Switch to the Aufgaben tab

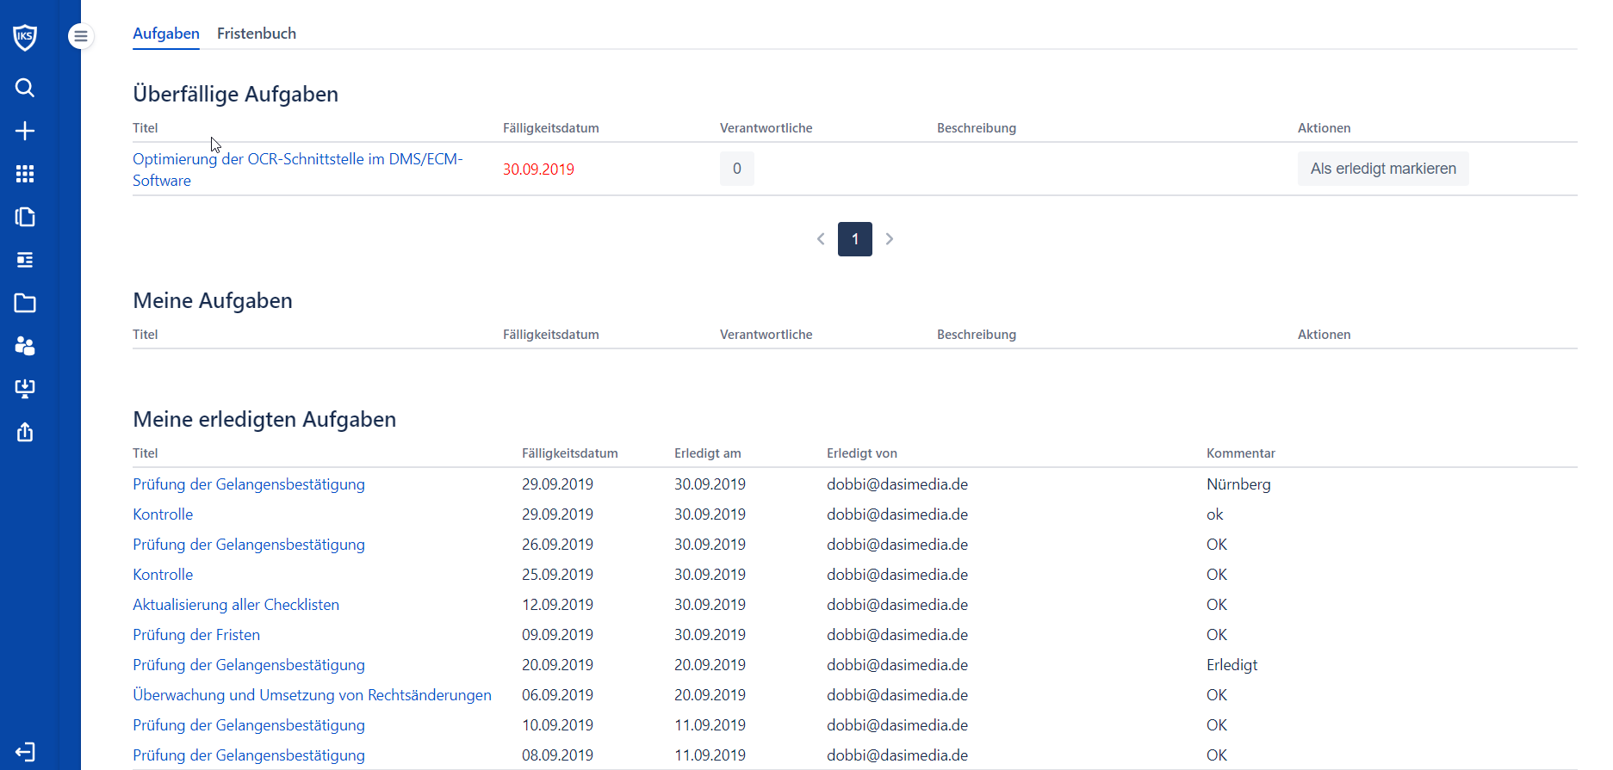166,34
